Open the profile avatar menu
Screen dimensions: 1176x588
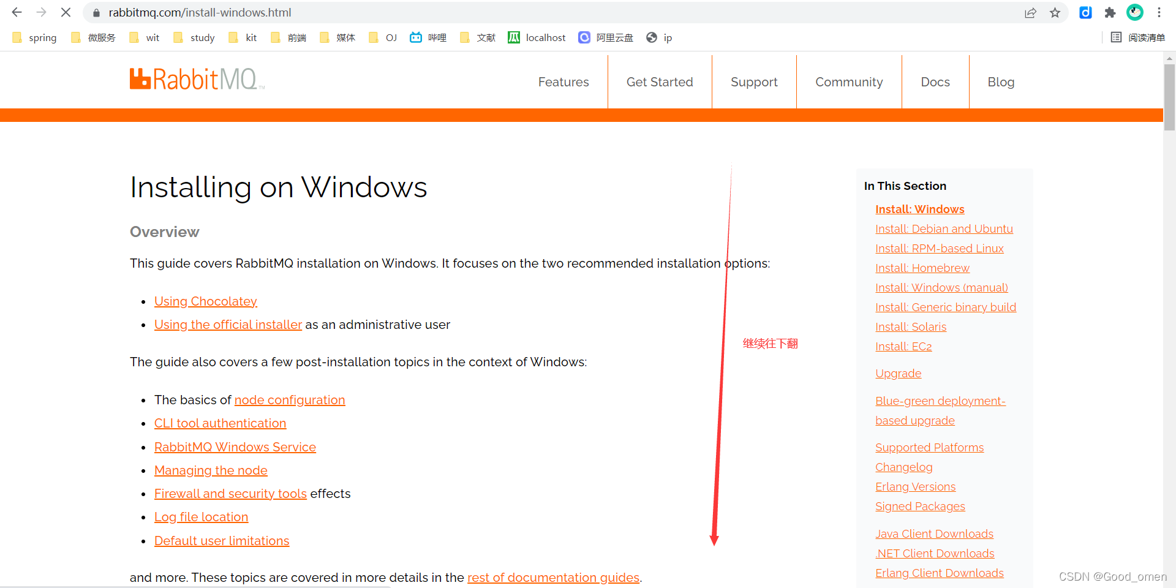[x=1134, y=12]
